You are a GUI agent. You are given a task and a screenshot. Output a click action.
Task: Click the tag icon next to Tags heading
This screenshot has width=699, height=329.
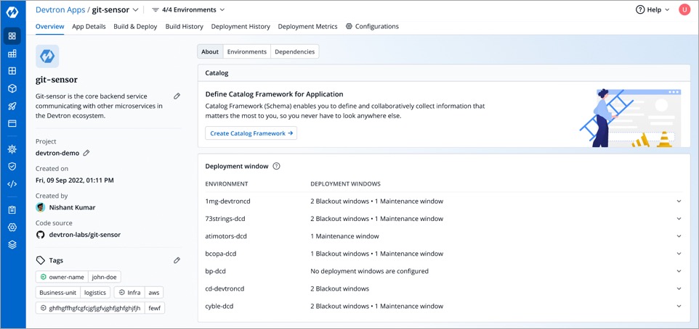(x=41, y=260)
